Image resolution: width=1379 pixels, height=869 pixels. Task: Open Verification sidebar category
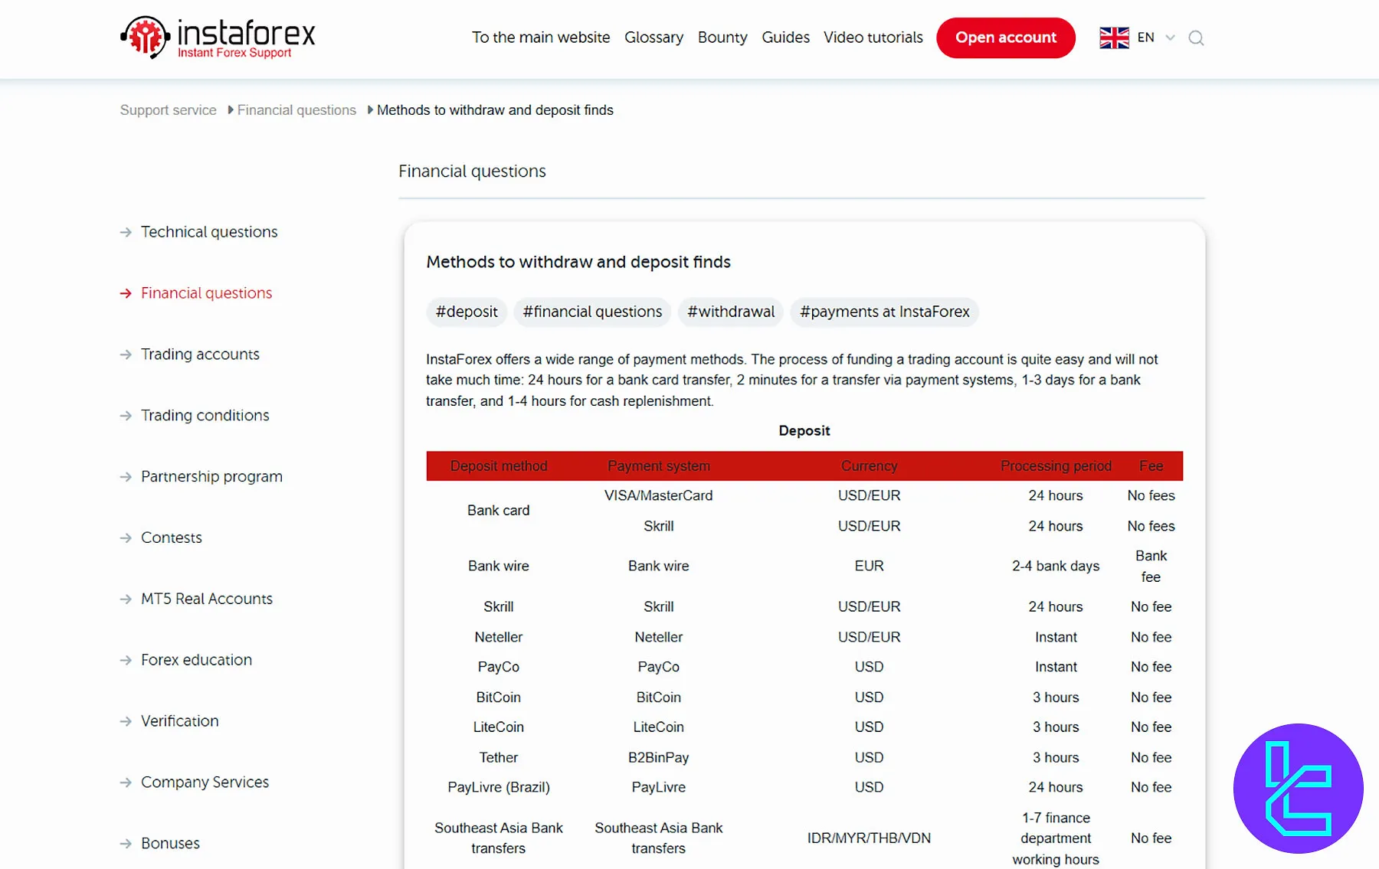[x=180, y=721]
